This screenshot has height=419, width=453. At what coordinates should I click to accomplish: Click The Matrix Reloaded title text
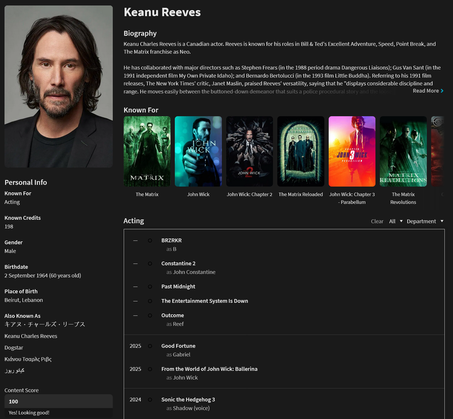tap(301, 194)
